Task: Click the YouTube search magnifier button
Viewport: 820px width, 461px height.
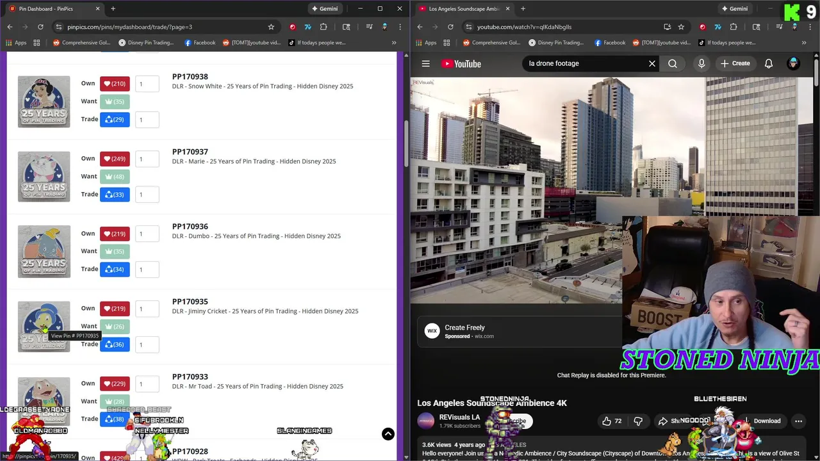Action: [673, 63]
